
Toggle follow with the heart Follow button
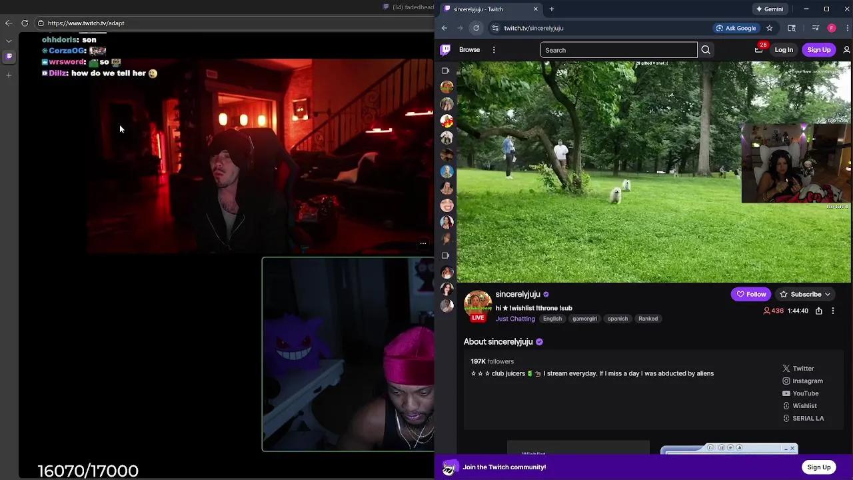pos(751,294)
